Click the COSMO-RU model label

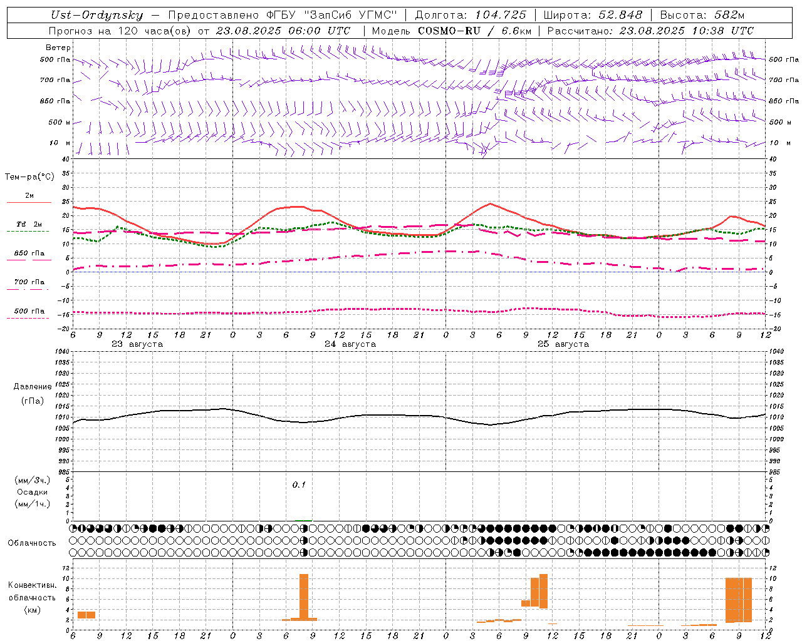[x=449, y=31]
